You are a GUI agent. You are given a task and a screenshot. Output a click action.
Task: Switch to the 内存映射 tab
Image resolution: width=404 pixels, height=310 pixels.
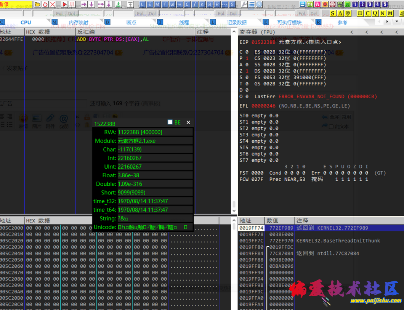(x=79, y=22)
